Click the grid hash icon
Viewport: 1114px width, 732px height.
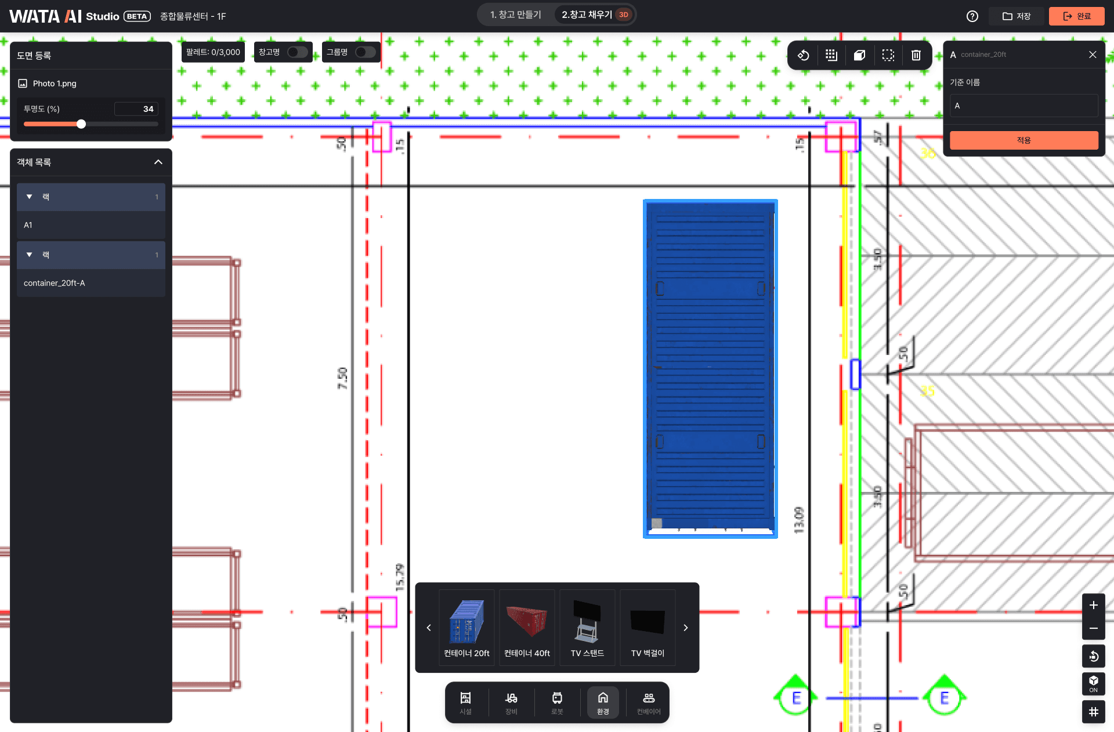pyautogui.click(x=1093, y=712)
